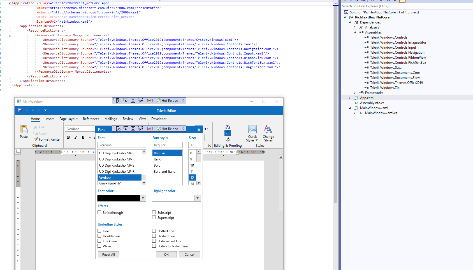
Task: Check the Subscript option
Action: [x=154, y=212]
